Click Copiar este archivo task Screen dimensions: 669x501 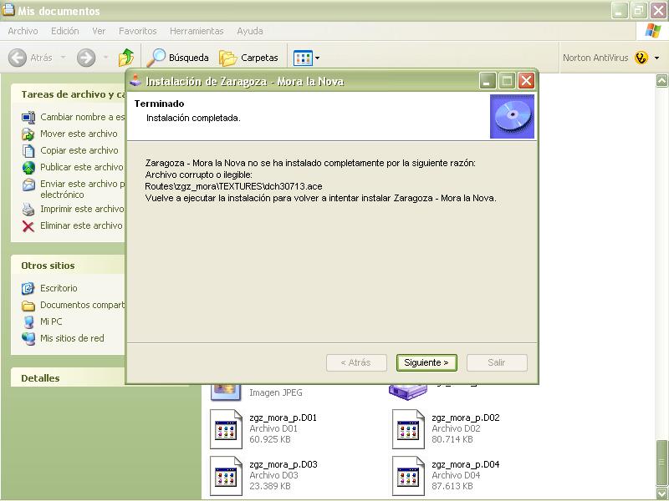pyautogui.click(x=79, y=150)
